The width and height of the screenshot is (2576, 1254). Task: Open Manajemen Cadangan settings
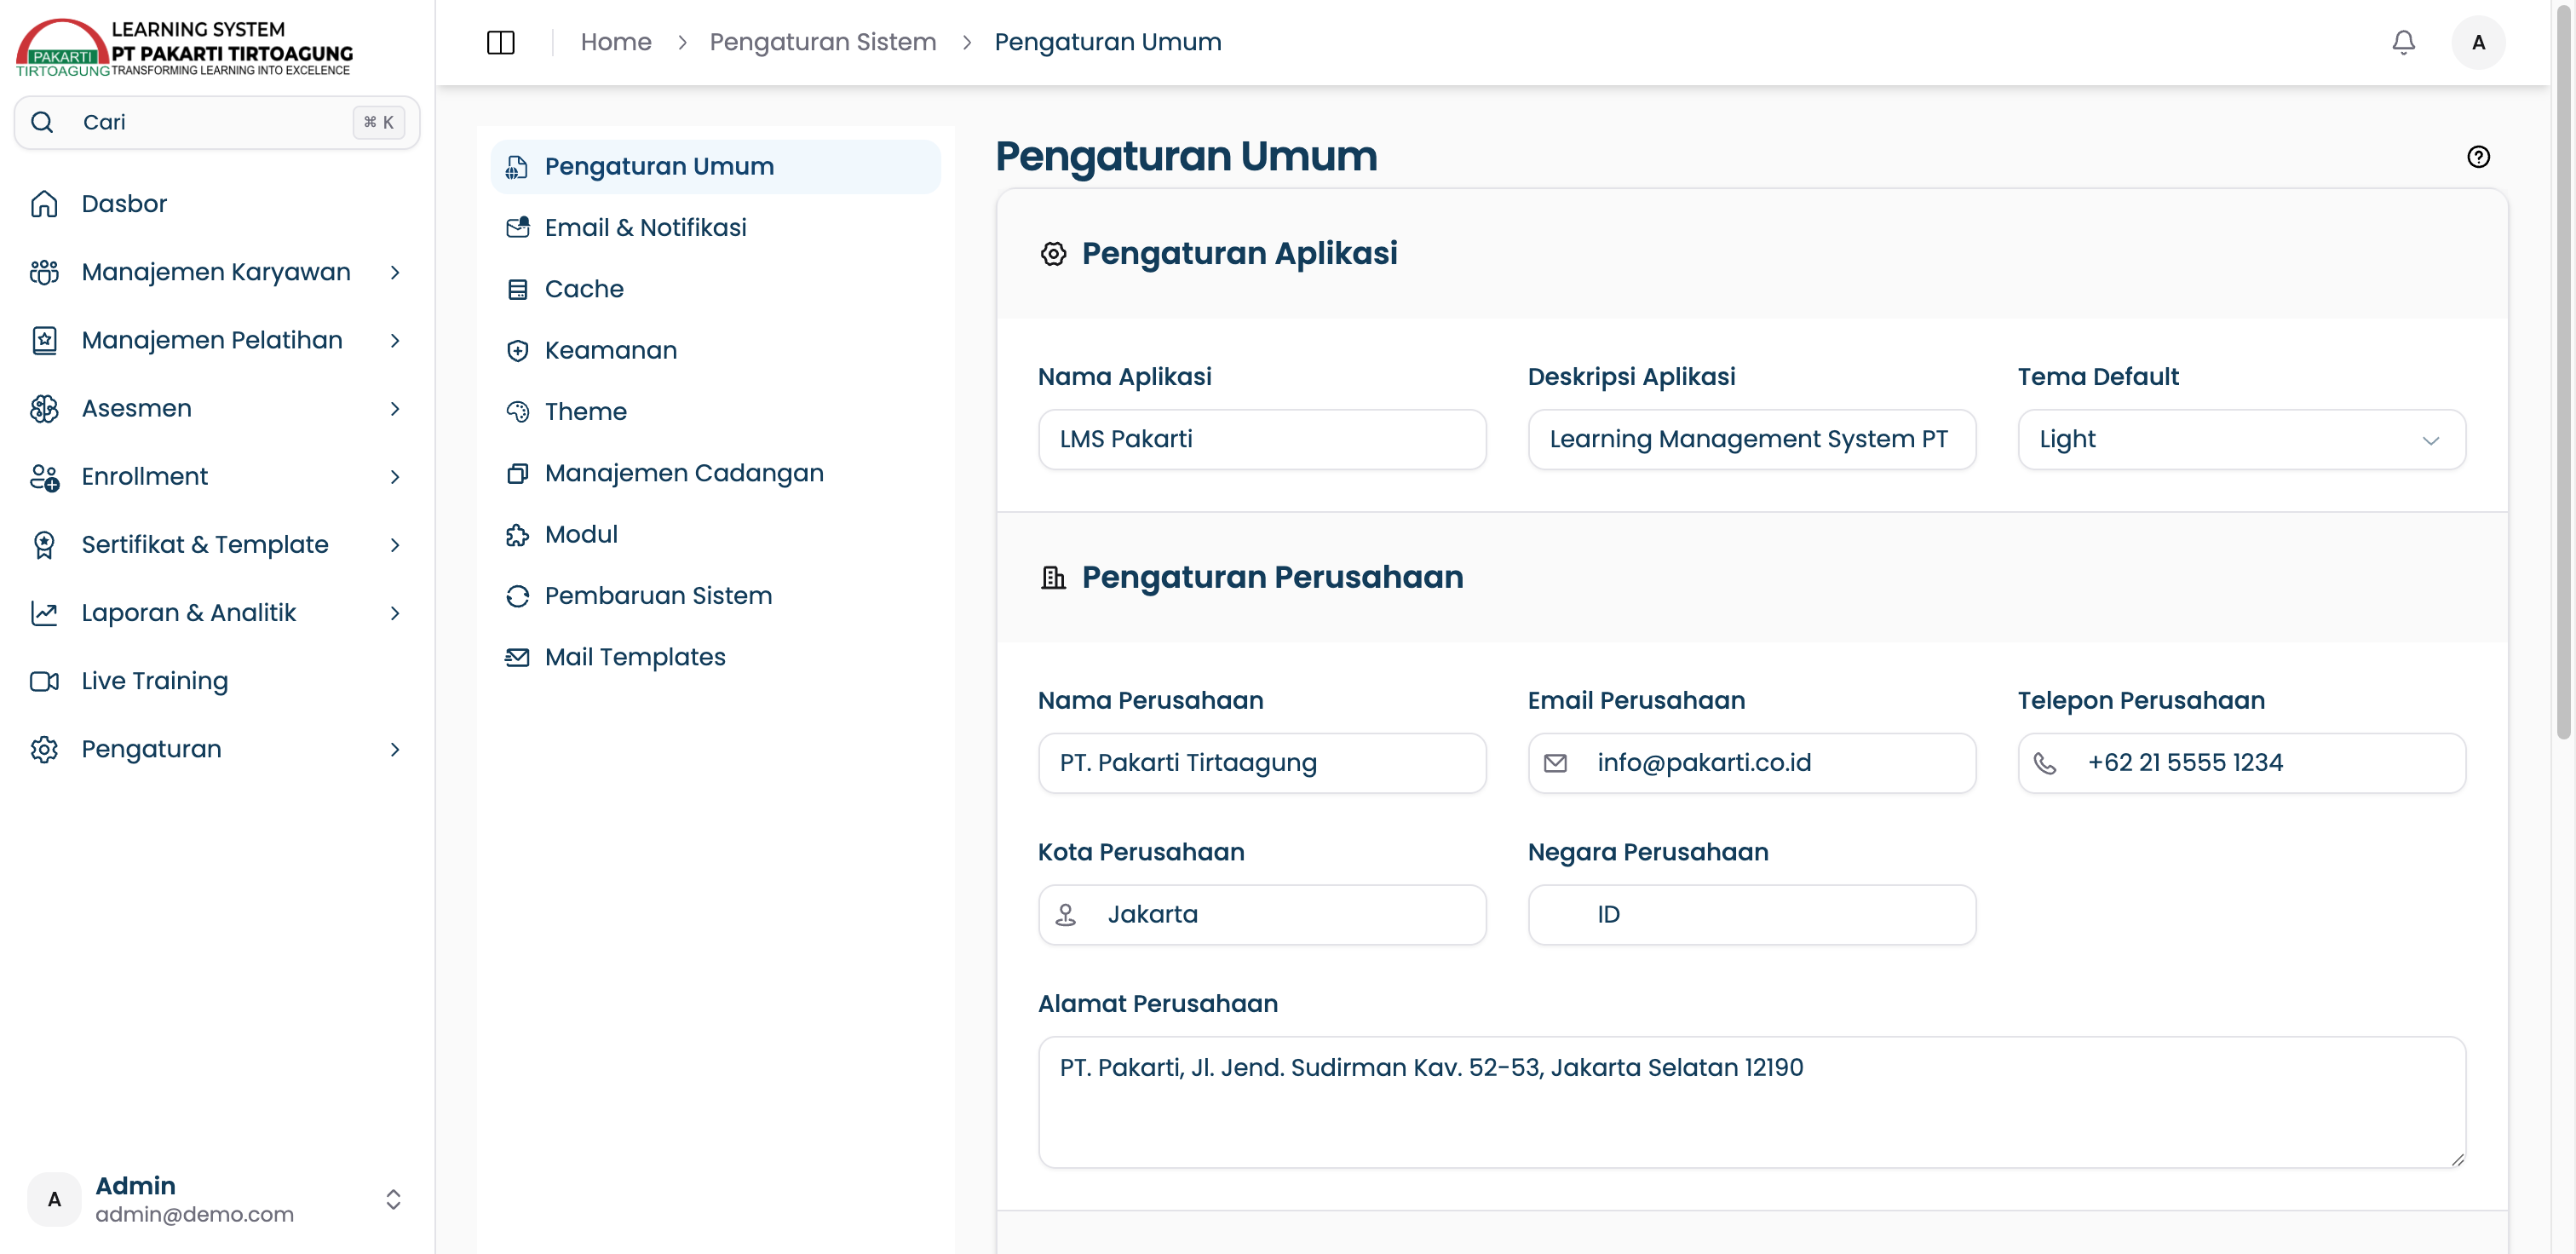coord(715,473)
